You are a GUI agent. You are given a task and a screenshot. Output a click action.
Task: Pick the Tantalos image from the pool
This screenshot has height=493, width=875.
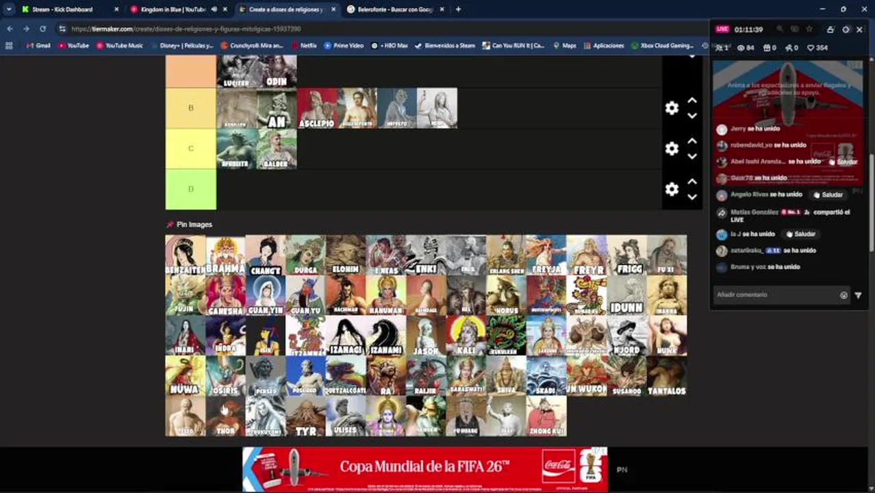click(x=667, y=376)
